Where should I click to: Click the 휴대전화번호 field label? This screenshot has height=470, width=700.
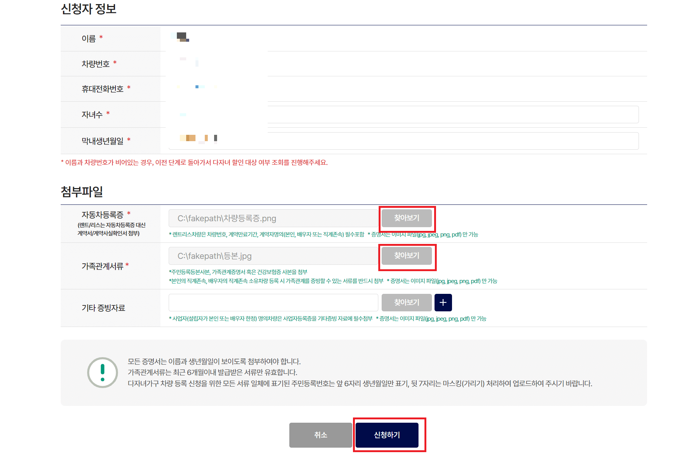102,89
